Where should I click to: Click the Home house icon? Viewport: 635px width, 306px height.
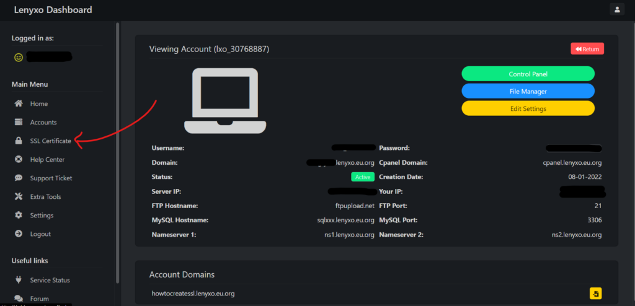(19, 103)
